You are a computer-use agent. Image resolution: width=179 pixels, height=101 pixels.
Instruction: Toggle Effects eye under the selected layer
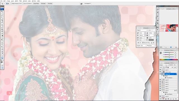(164, 76)
